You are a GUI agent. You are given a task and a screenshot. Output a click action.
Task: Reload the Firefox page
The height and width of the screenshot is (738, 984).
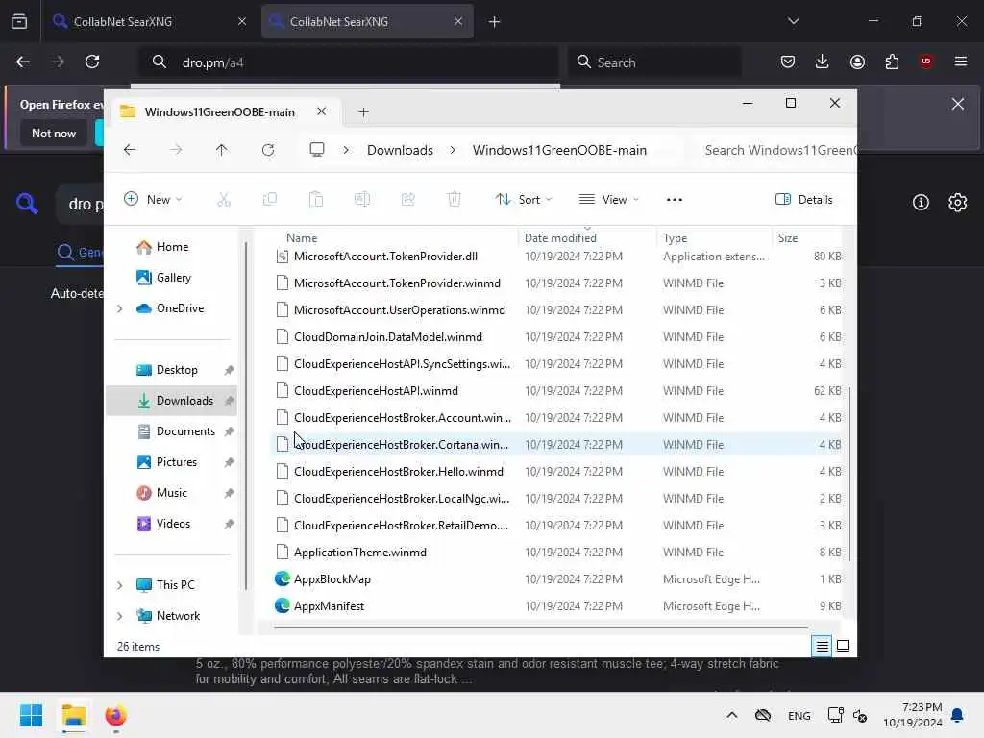pos(92,61)
